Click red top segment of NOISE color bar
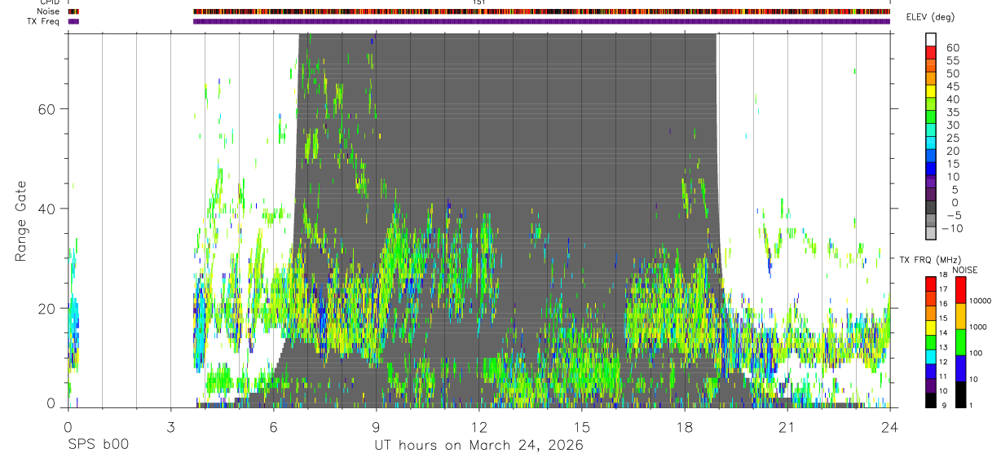 pyautogui.click(x=961, y=290)
